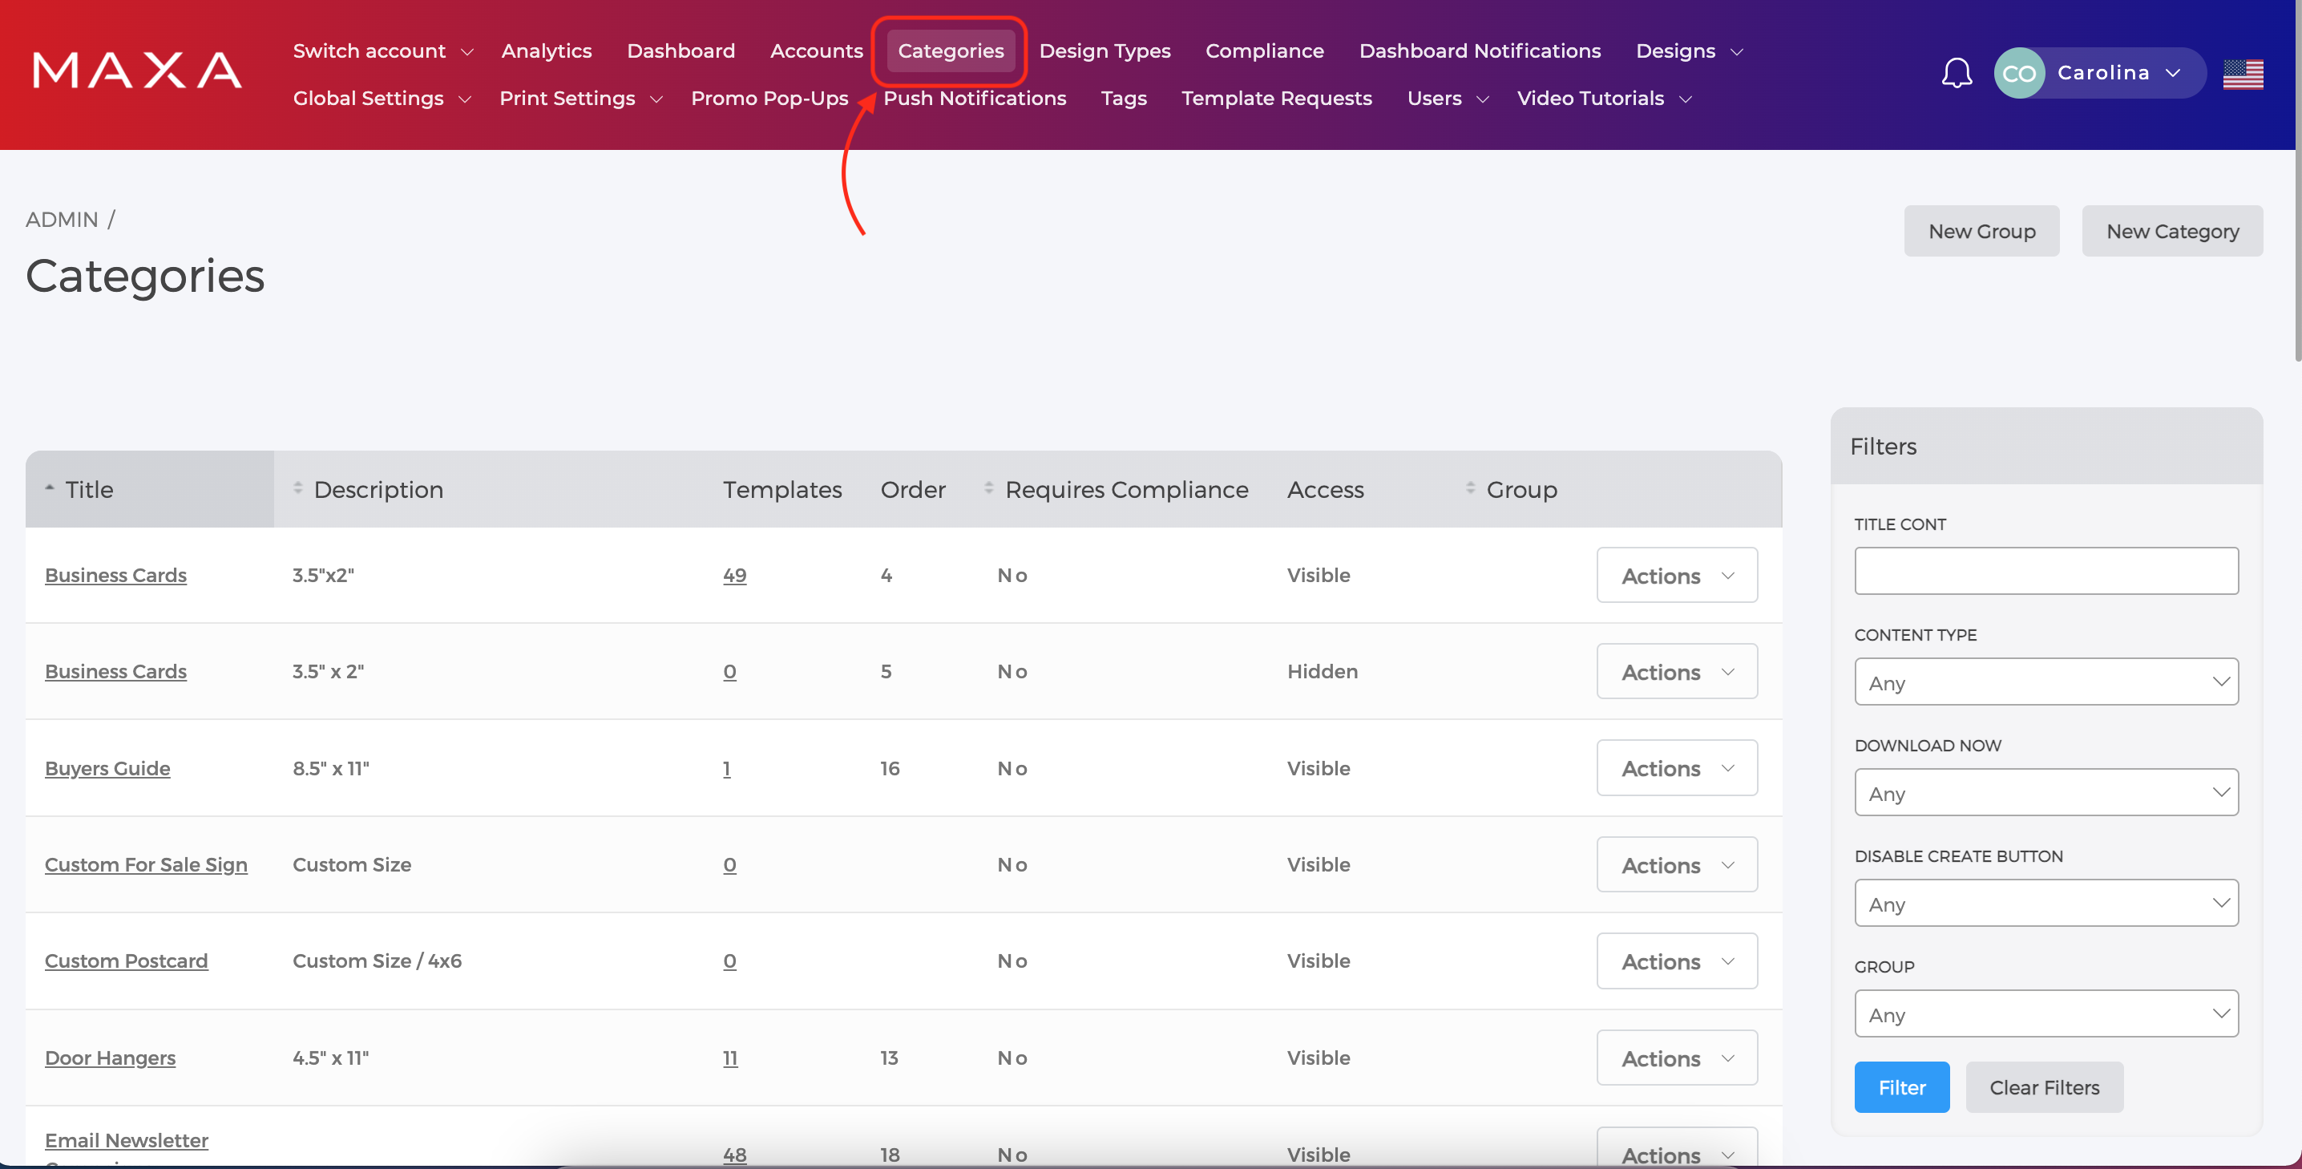The height and width of the screenshot is (1169, 2302).
Task: Open the notifications bell icon
Action: pyautogui.click(x=1957, y=72)
